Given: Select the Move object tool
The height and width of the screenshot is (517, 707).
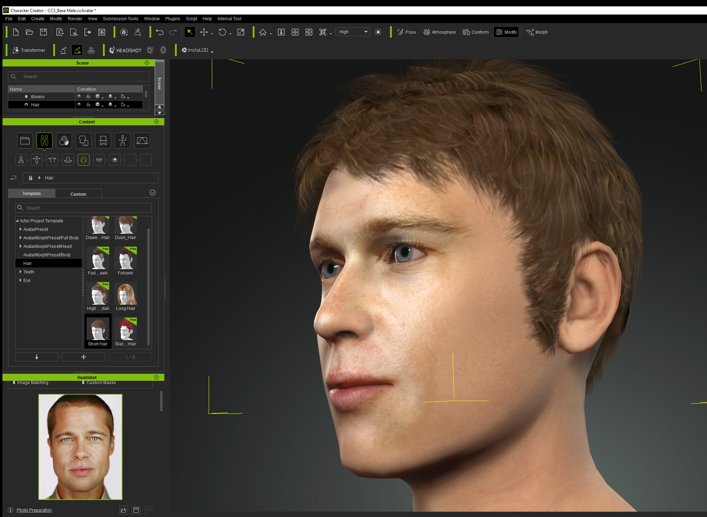Looking at the screenshot, I should (x=204, y=32).
